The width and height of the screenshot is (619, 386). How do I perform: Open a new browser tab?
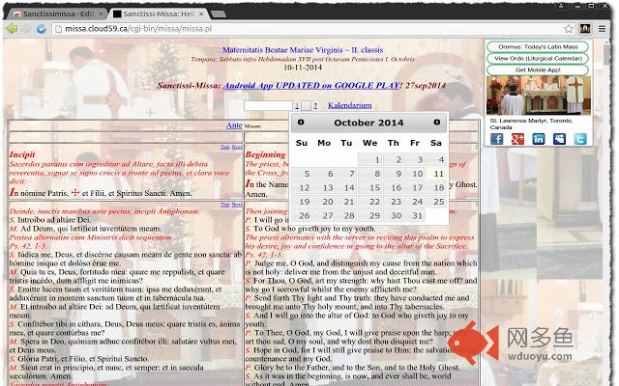pyautogui.click(x=219, y=14)
